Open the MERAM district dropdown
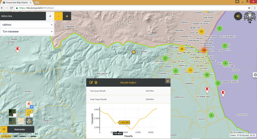 pos(27,25)
